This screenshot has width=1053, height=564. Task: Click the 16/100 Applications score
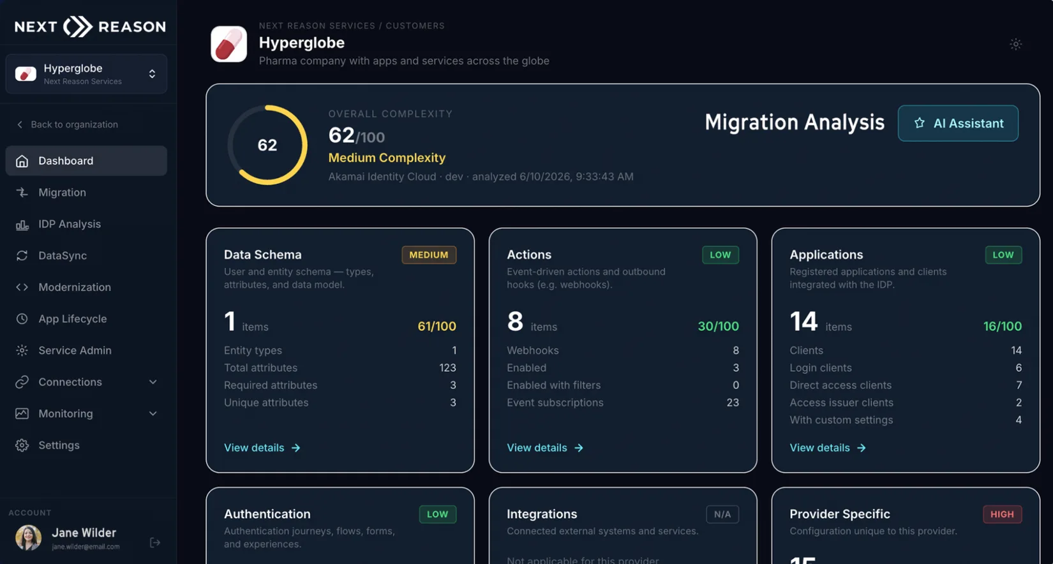click(1003, 326)
